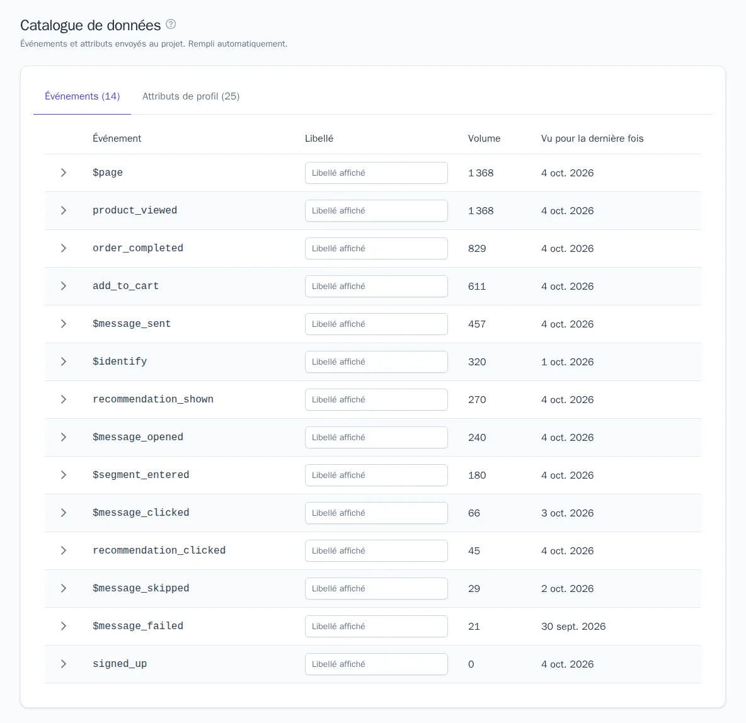746x723 pixels.
Task: Select the recommendation_clicked event name
Action: pyautogui.click(x=159, y=550)
